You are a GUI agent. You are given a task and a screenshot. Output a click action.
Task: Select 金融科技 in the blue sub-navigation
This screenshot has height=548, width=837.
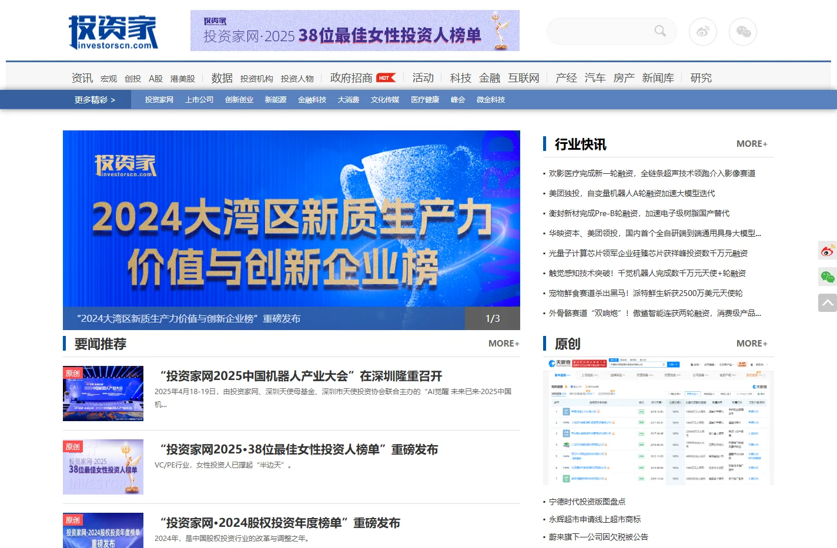pos(312,100)
